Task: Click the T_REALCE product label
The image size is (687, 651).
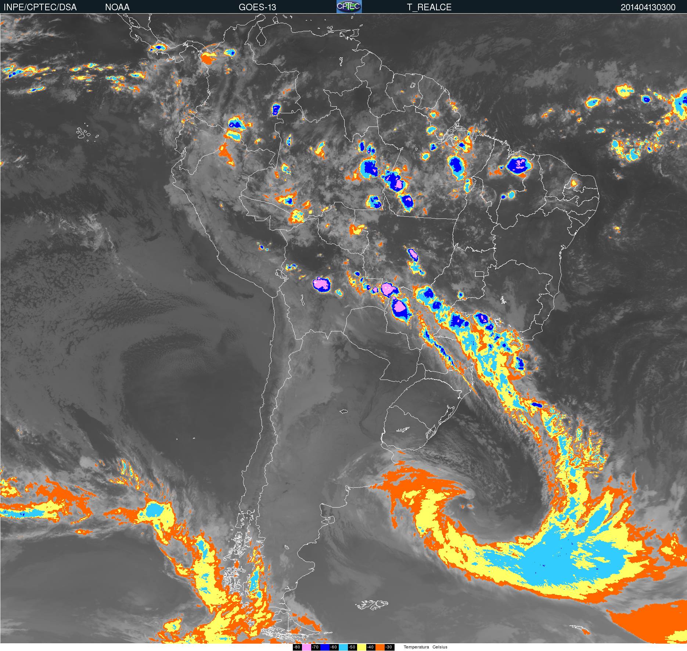Action: 429,7
